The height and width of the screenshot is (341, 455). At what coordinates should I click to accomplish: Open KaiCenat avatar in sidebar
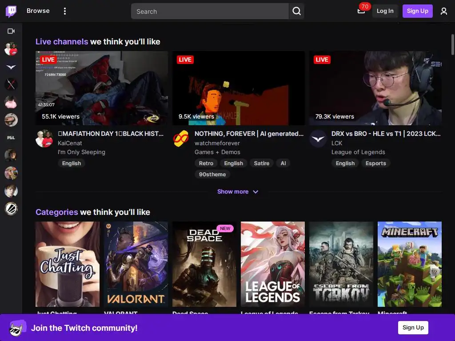[x=11, y=49]
